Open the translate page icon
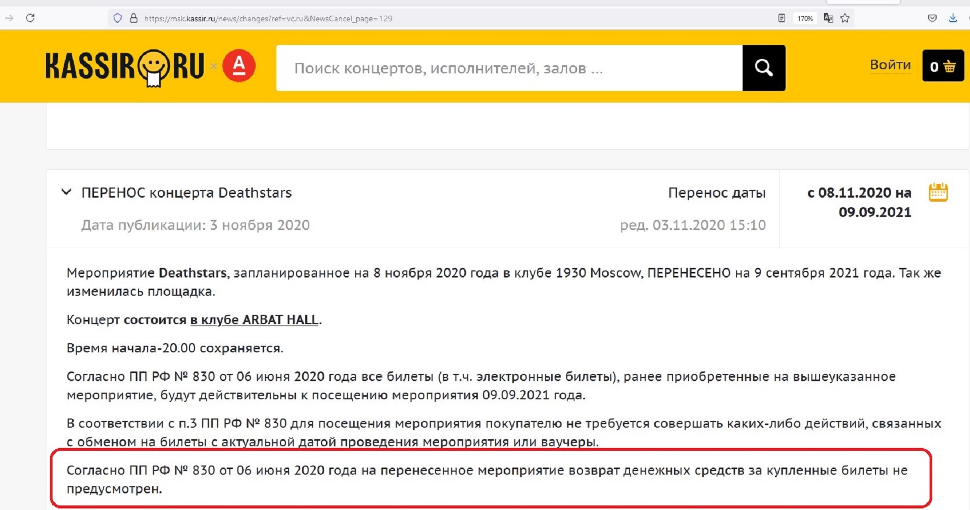Image resolution: width=970 pixels, height=510 pixels. click(828, 18)
